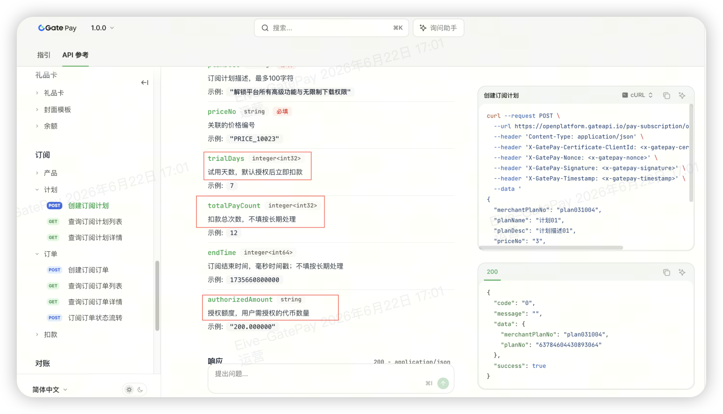Open the 简体中文 language selector
Viewport: 723px width, 414px height.
click(50, 390)
